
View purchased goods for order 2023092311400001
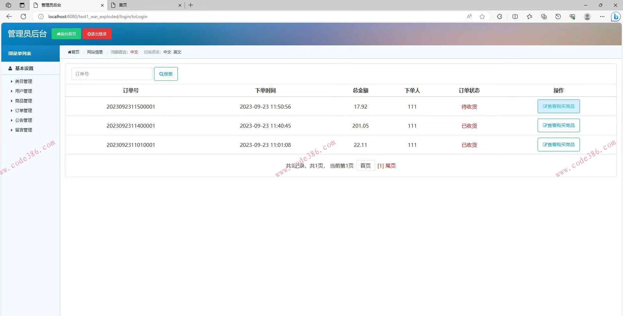pyautogui.click(x=558, y=125)
